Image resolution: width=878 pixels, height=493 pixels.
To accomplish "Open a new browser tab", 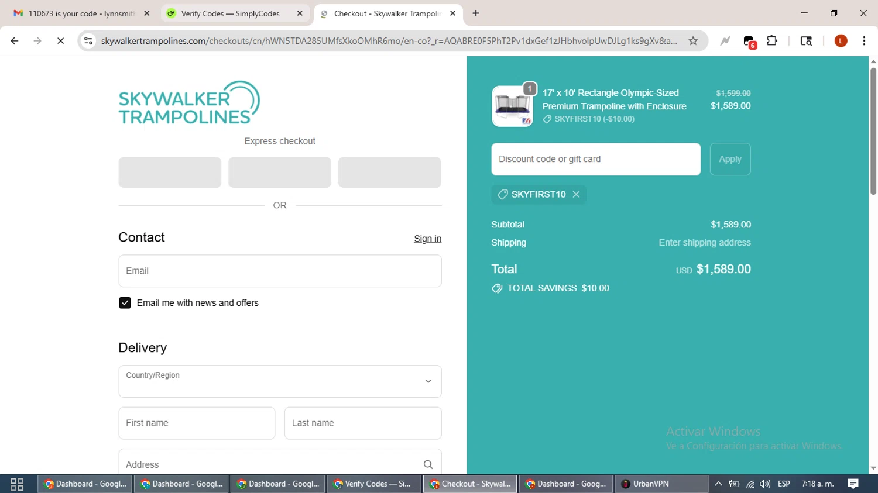I will click(476, 13).
